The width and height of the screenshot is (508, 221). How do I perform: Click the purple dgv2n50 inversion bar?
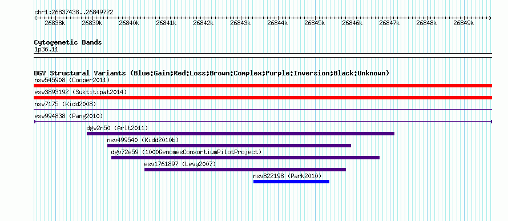(x=240, y=134)
